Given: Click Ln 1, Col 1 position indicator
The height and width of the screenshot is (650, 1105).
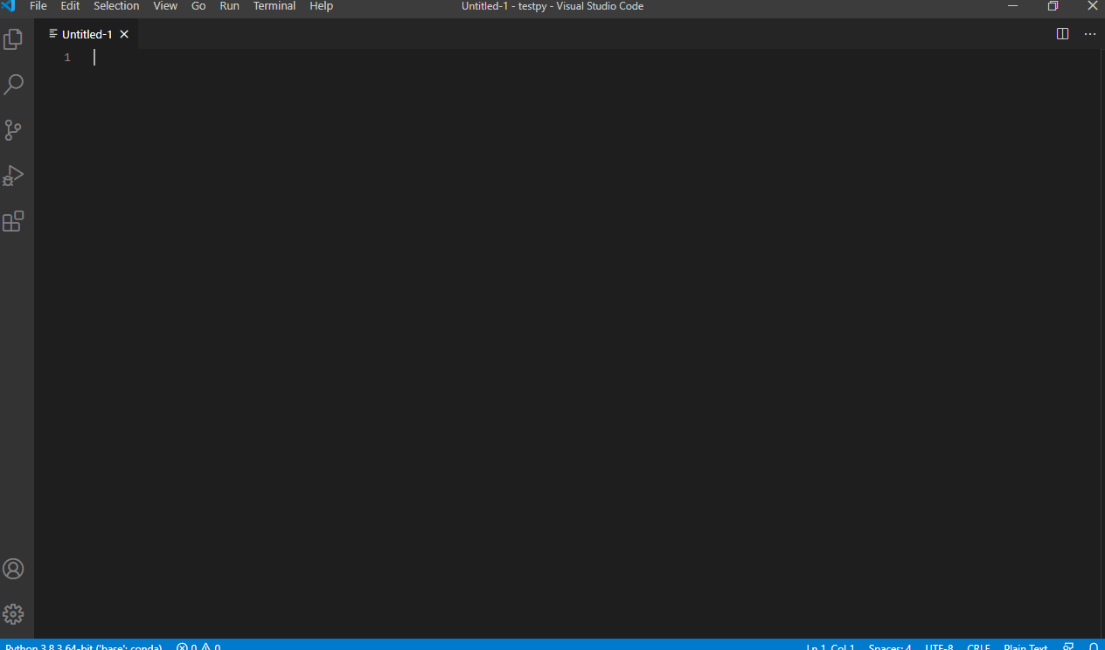Looking at the screenshot, I should point(830,647).
